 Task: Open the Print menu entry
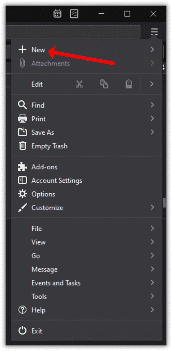pos(87,119)
